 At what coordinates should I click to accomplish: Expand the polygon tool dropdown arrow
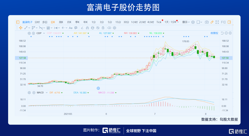pyautogui.click(x=37, y=28)
